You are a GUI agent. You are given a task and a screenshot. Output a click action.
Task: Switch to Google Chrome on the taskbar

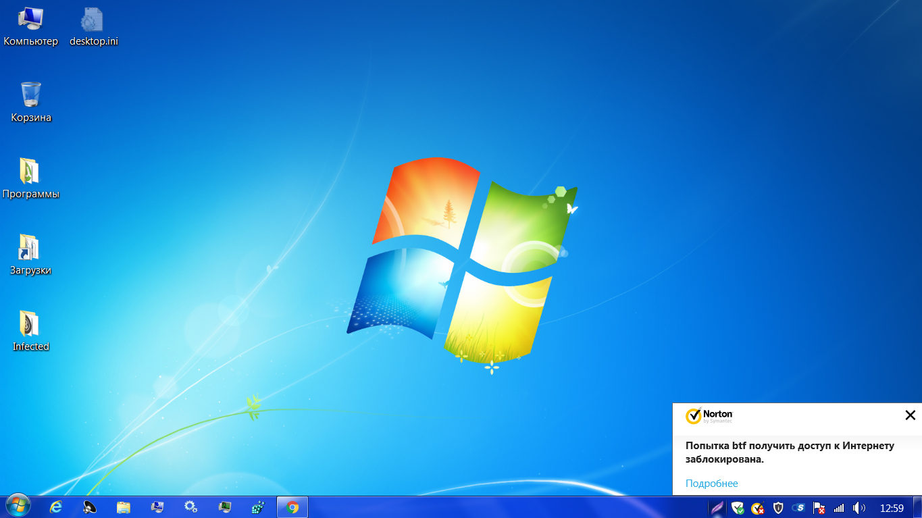coord(292,507)
